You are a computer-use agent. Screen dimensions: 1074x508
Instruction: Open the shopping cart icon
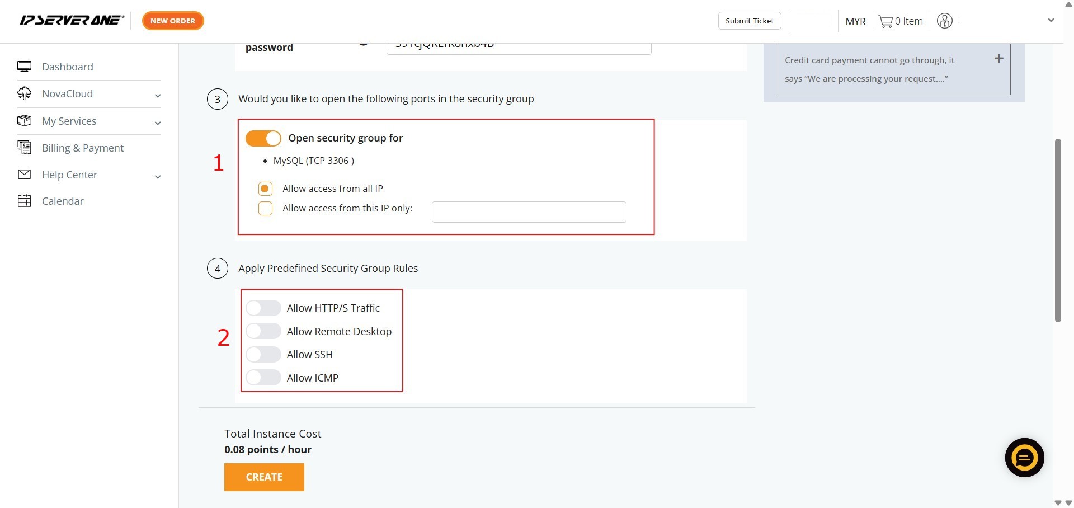click(x=885, y=21)
